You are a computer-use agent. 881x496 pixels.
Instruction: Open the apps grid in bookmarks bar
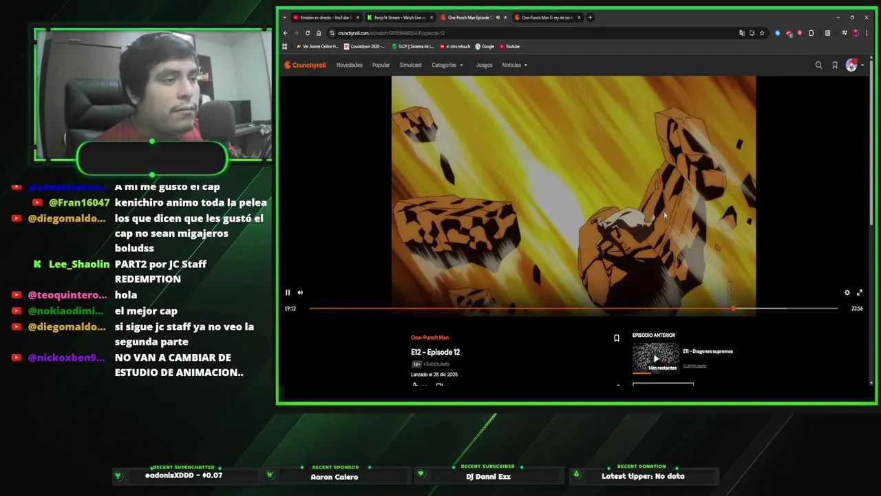(x=285, y=47)
